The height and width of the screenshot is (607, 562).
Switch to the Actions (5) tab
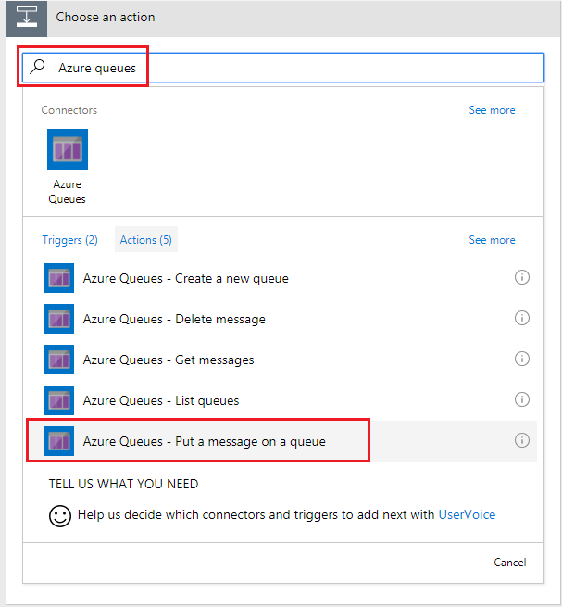click(145, 239)
